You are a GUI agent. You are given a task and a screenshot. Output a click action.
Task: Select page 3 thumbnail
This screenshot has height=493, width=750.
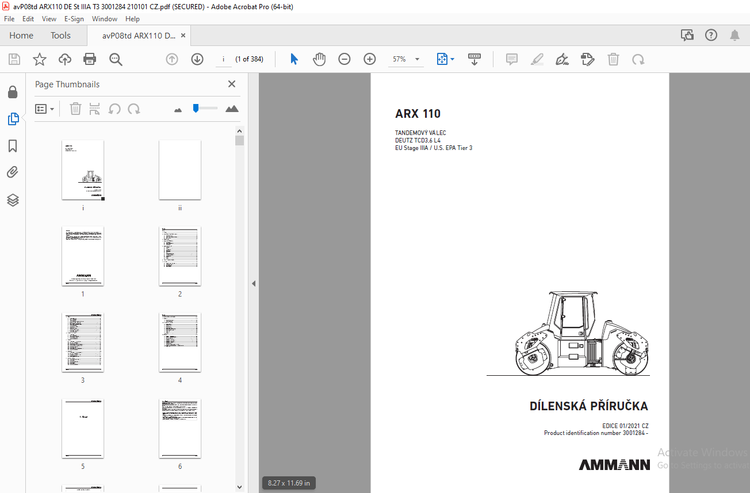(83, 342)
